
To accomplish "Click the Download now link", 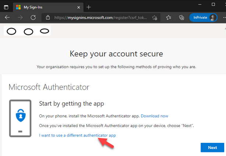I will coord(154,116).
